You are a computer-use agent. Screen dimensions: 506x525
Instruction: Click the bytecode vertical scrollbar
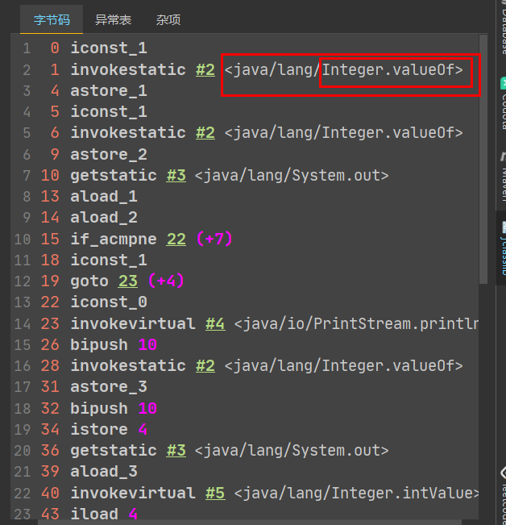tap(483, 159)
